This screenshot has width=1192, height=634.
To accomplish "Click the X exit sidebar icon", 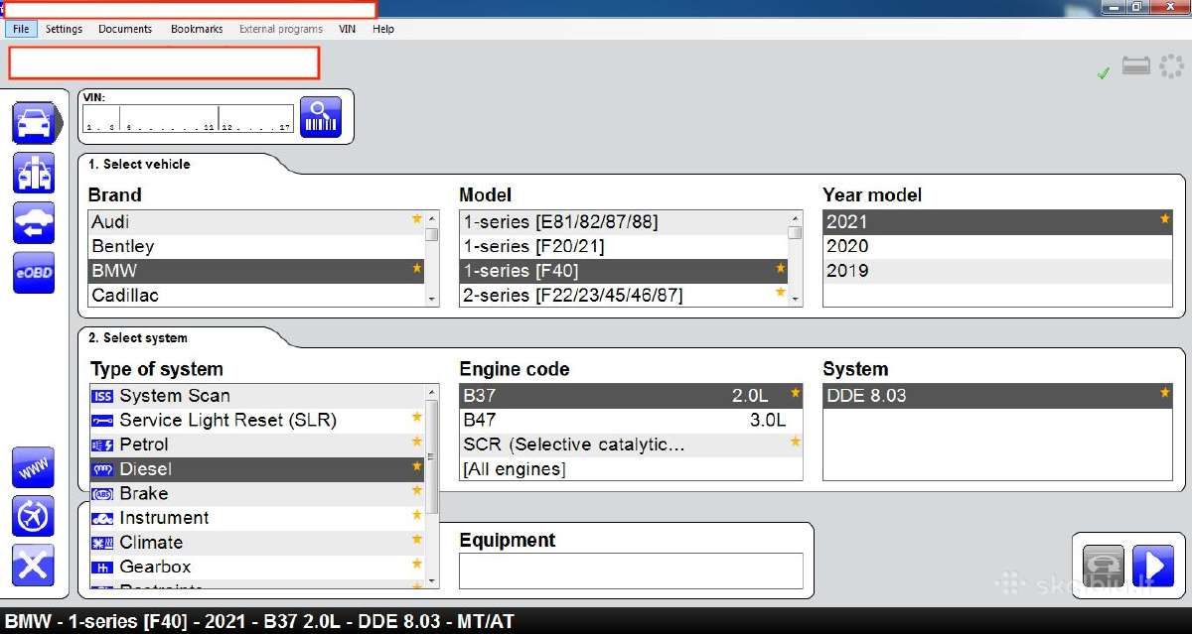I will (x=33, y=566).
